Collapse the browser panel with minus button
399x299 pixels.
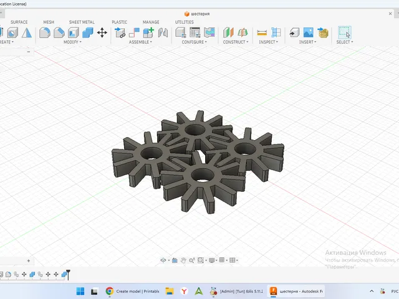[29, 52]
